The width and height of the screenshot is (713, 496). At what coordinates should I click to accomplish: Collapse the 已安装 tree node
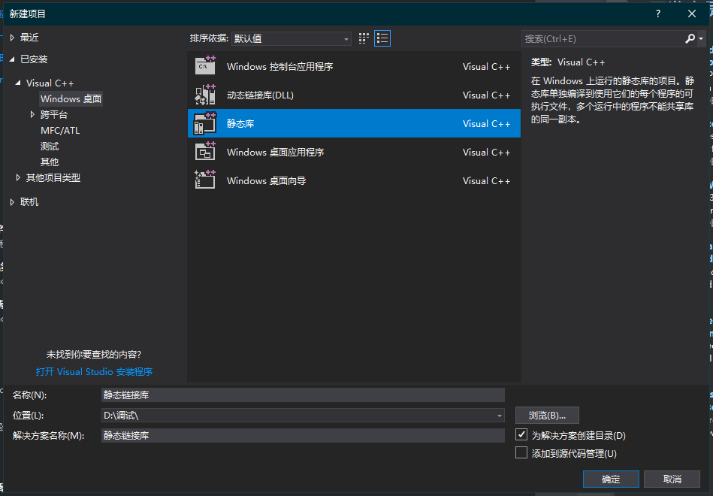point(12,59)
